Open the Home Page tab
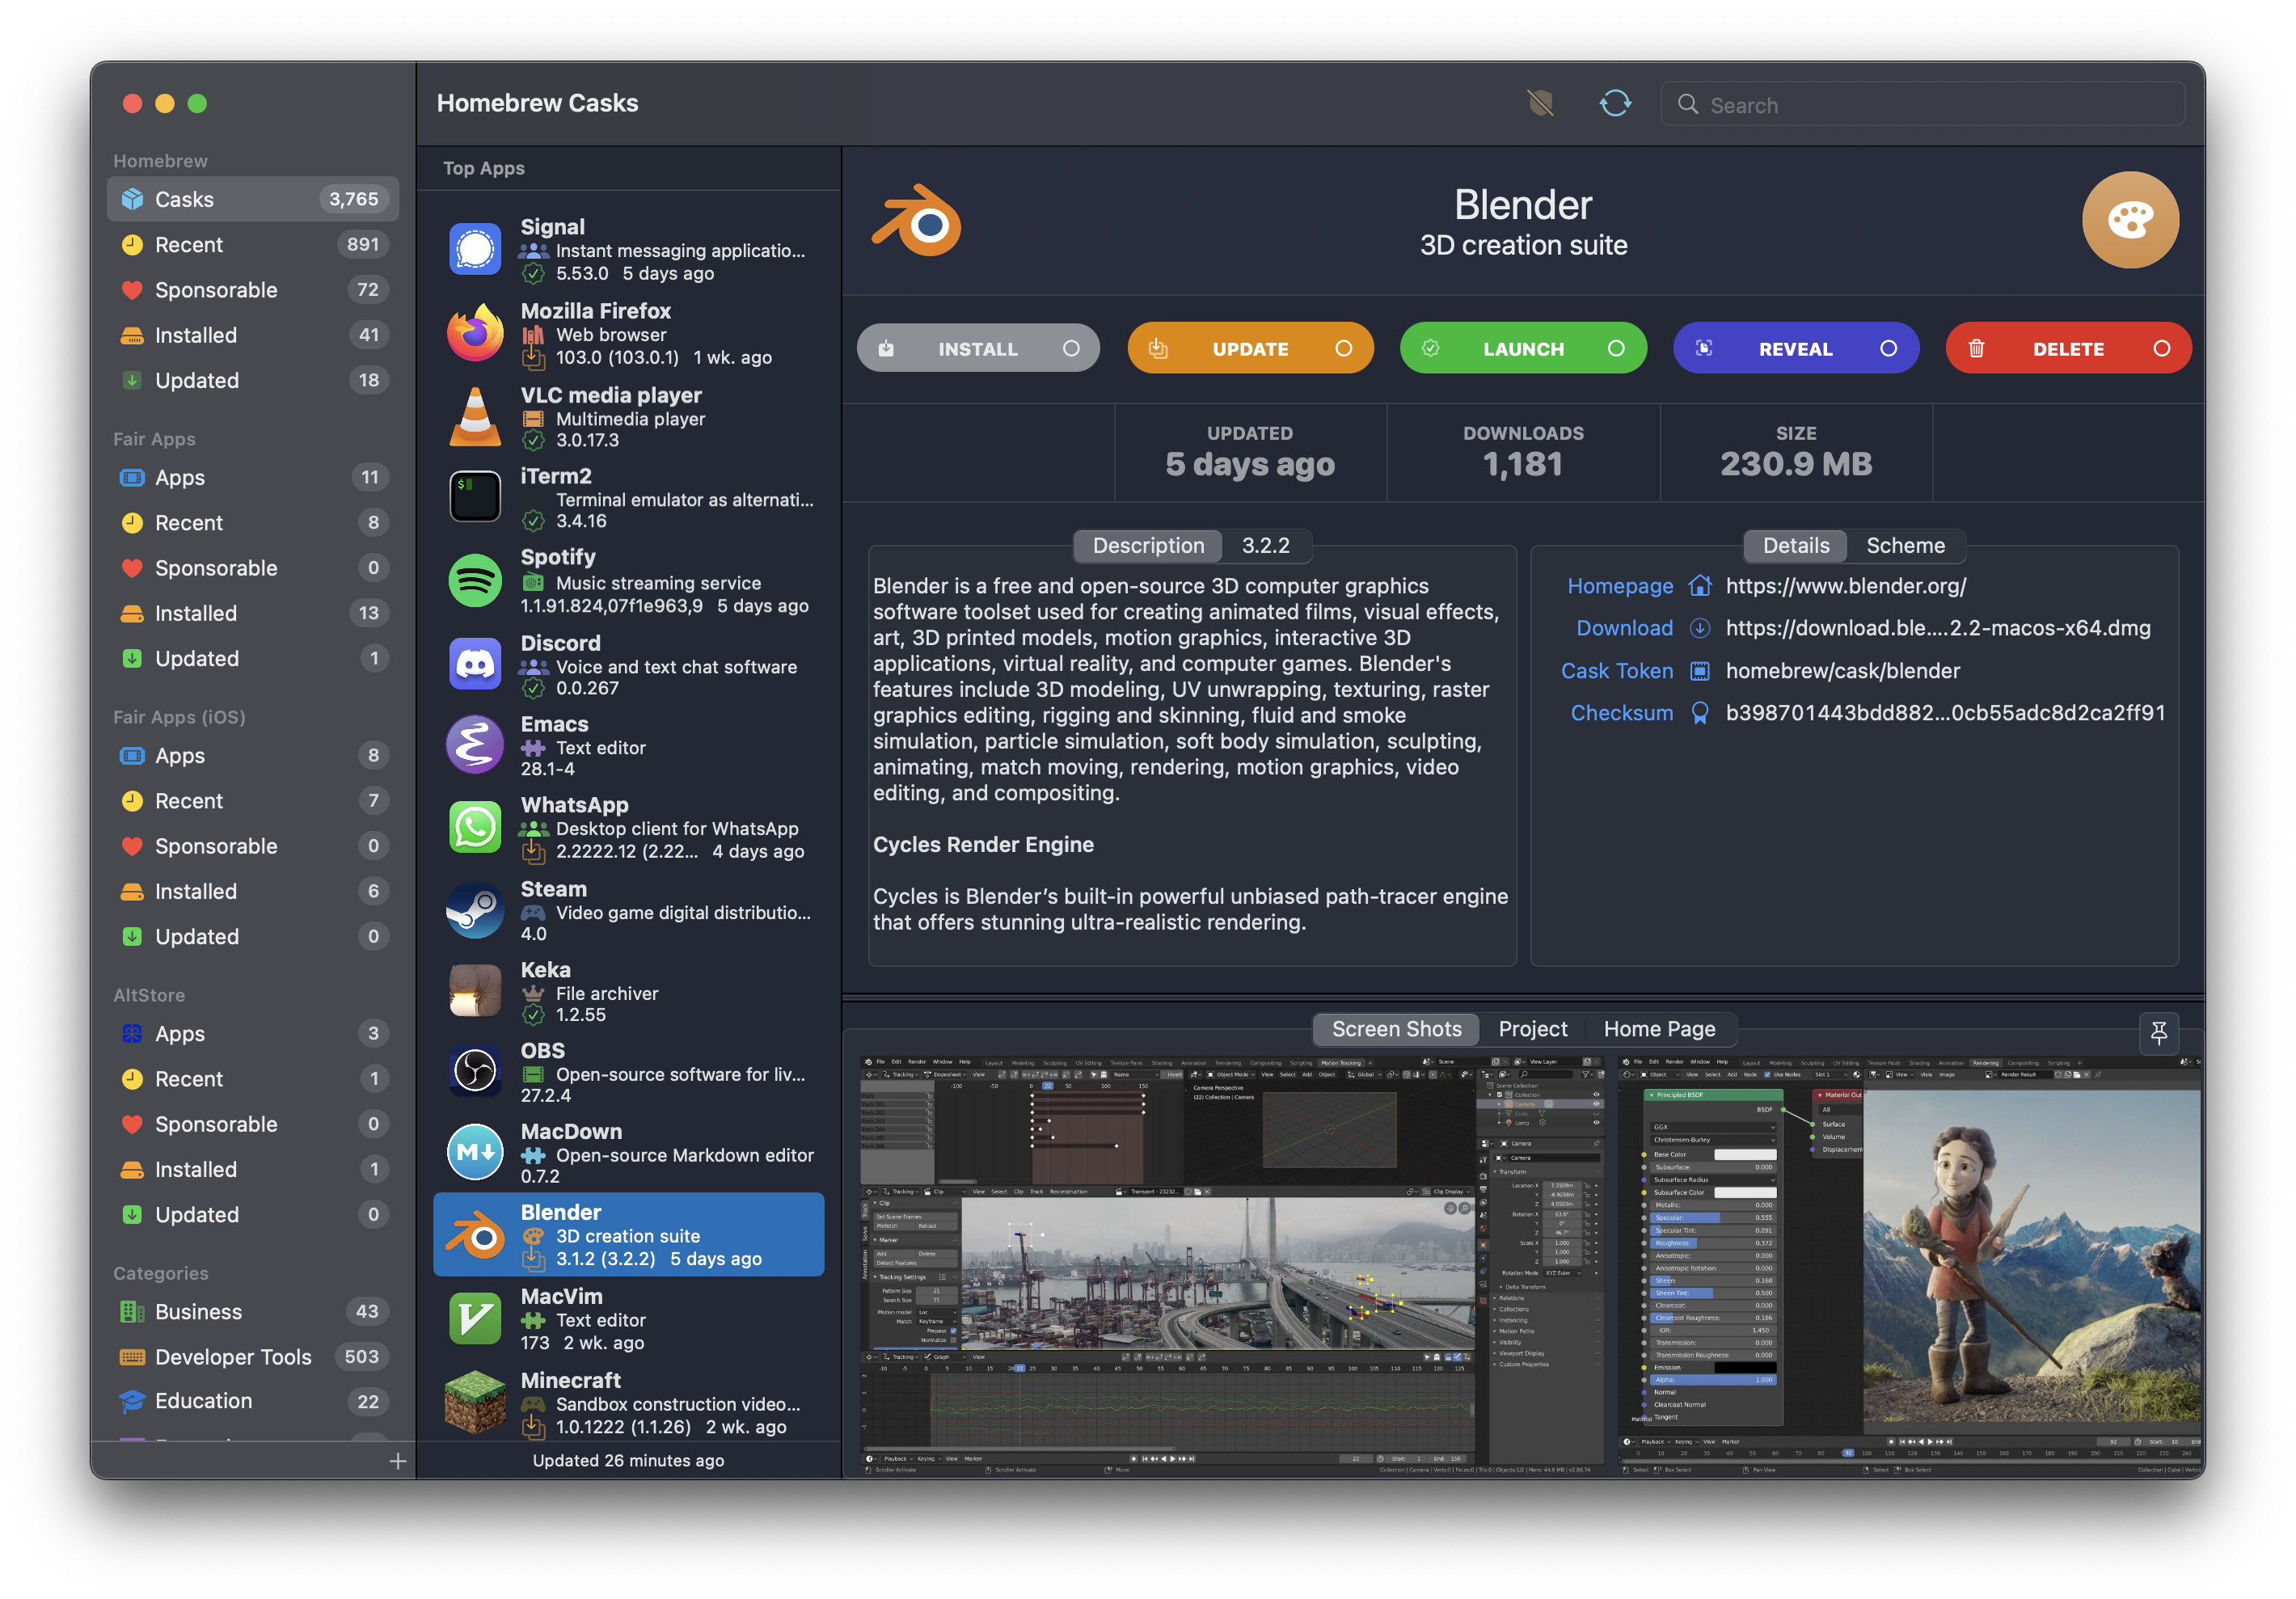This screenshot has height=1599, width=2296. [1659, 1027]
